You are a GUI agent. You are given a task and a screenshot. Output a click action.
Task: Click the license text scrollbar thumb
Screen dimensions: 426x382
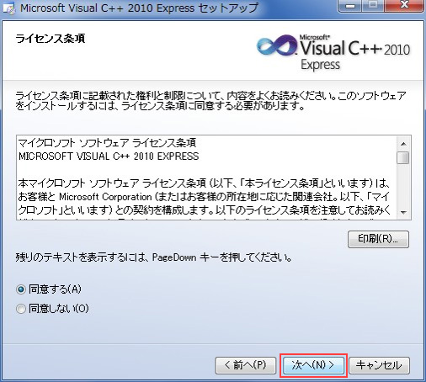(x=403, y=157)
